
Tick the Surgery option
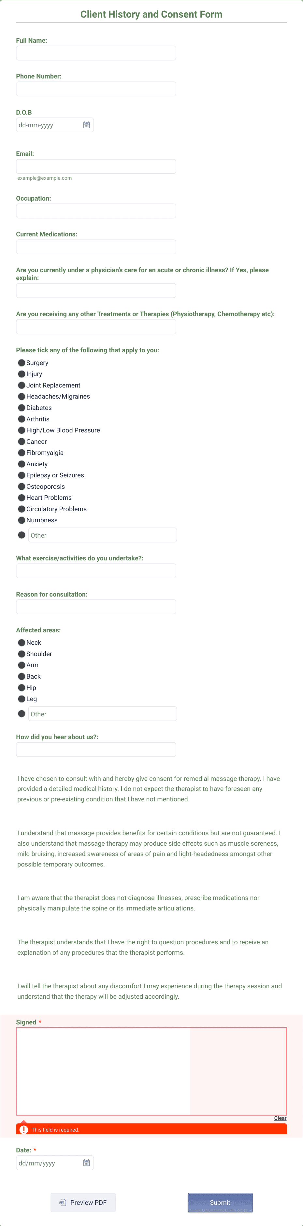coord(22,363)
